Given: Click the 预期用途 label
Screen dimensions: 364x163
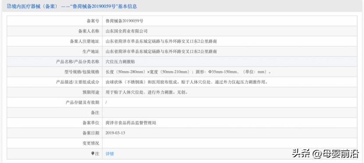Looking at the screenshot, I should pyautogui.click(x=91, y=92).
